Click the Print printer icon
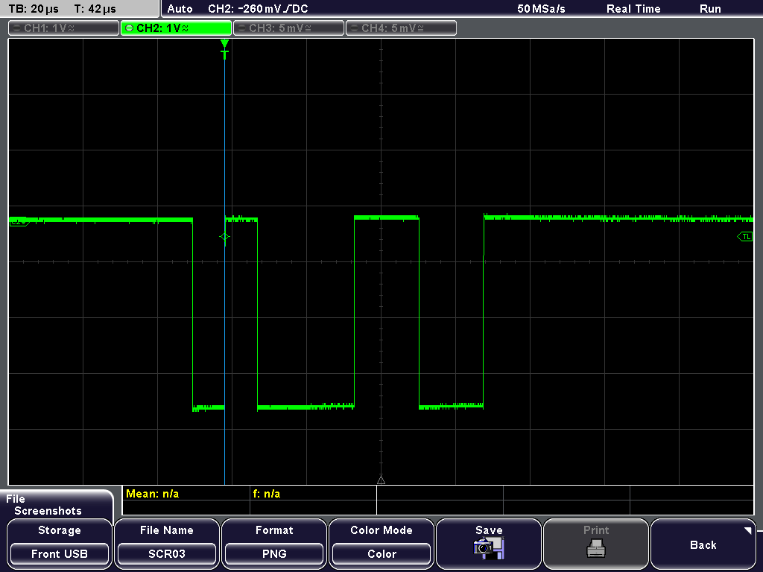 596,548
